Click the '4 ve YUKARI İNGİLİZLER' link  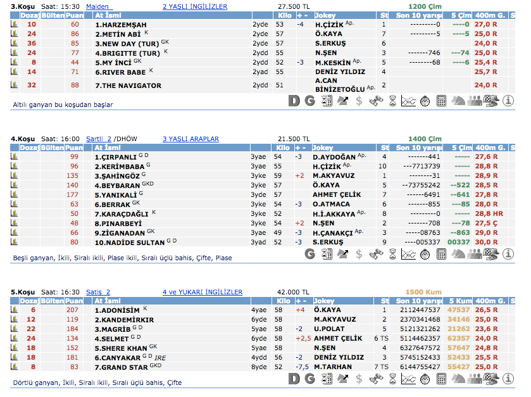coord(202,293)
